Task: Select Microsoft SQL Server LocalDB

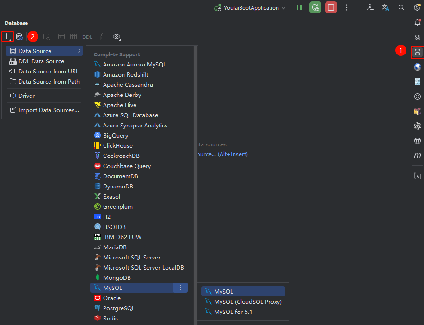Action: point(139,267)
